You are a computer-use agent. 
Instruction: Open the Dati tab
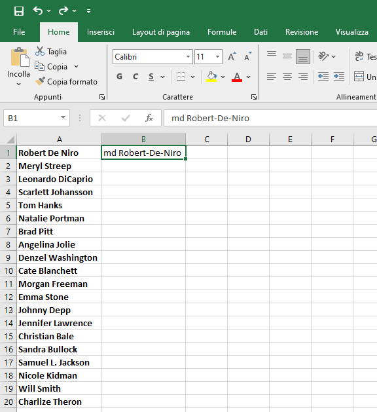(x=260, y=32)
